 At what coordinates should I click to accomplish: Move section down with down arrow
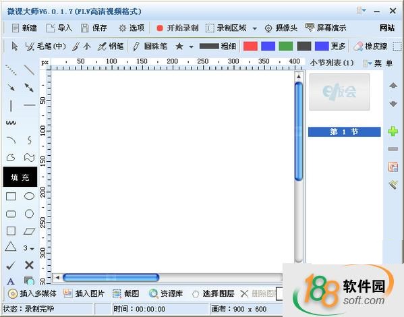[393, 104]
